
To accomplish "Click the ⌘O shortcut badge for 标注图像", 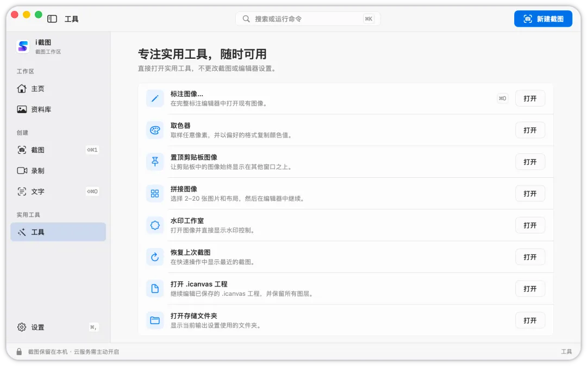I will 502,98.
